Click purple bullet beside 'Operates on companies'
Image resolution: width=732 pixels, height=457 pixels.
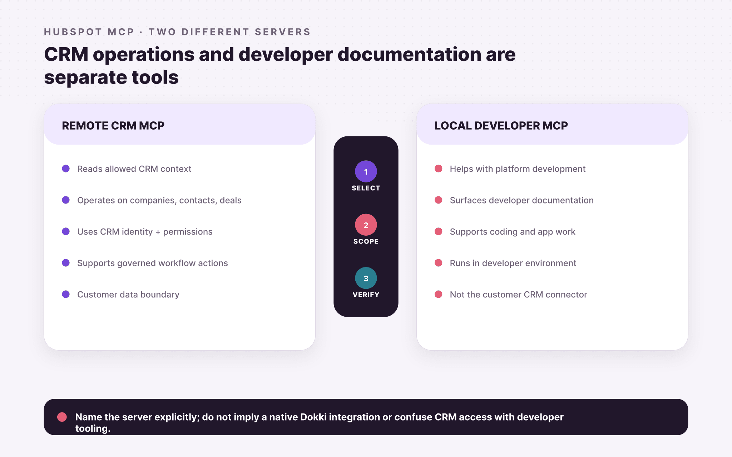(66, 200)
